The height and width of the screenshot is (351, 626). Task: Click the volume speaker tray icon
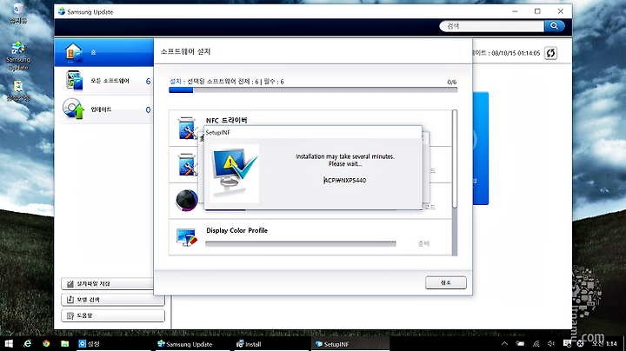pos(551,343)
